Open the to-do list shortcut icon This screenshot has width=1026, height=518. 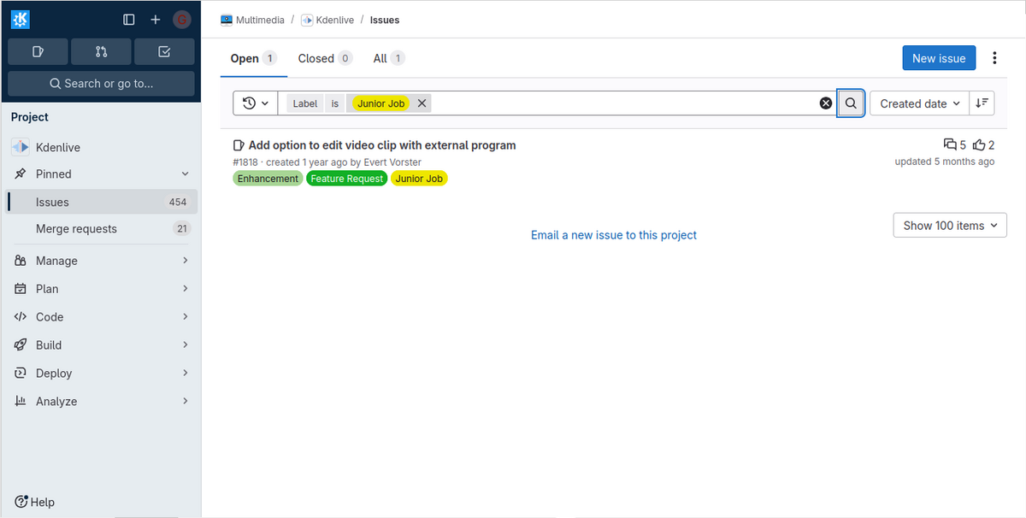coord(164,51)
